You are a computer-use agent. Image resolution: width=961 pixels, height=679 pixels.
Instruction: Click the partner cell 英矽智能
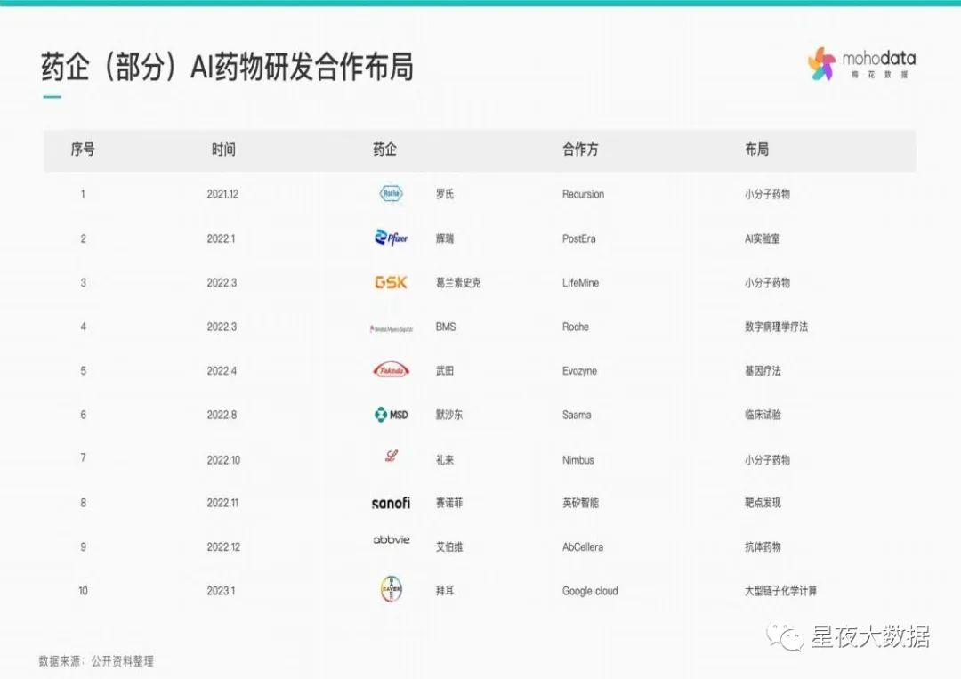(x=580, y=503)
